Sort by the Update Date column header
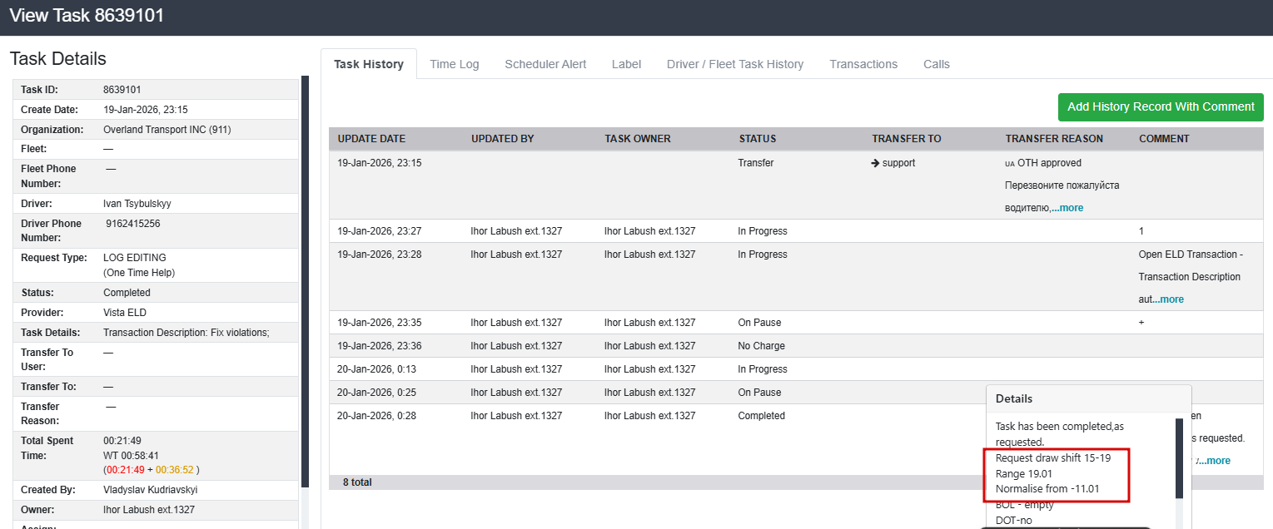 (x=371, y=139)
